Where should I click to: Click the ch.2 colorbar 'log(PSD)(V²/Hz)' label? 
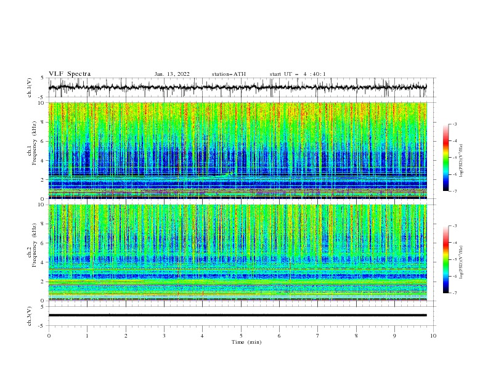[462, 262]
